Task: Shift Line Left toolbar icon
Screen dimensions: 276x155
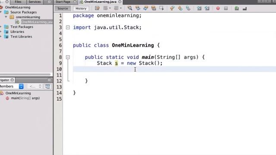Action: pos(199,8)
